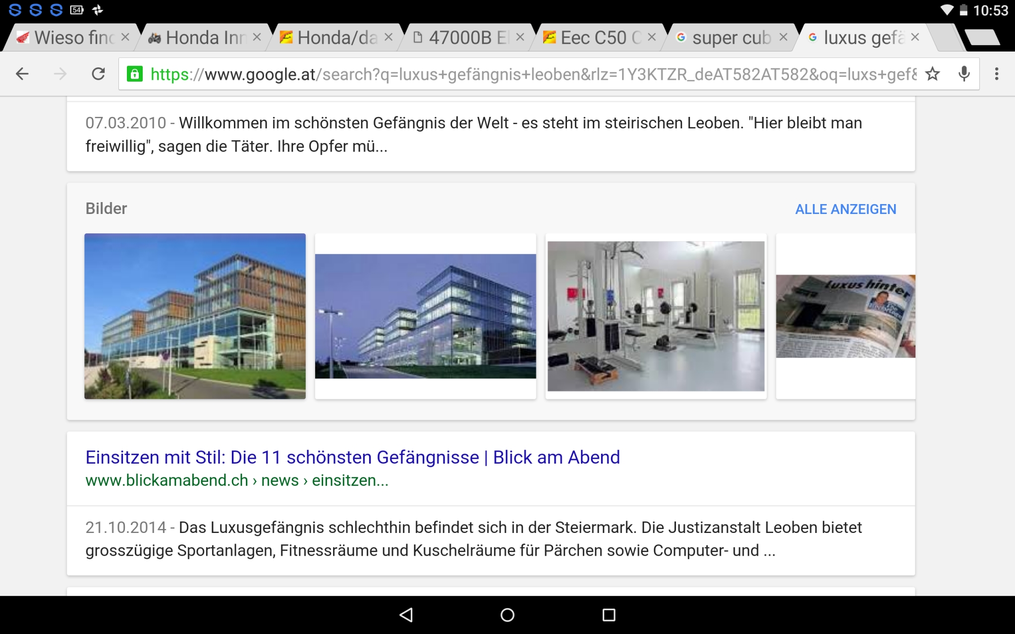This screenshot has height=634, width=1015.
Task: Tap the forward navigation arrow
Action: coord(60,74)
